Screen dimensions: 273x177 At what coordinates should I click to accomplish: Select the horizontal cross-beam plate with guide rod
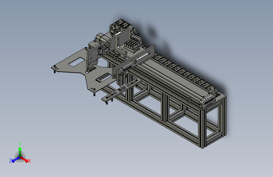(134, 62)
